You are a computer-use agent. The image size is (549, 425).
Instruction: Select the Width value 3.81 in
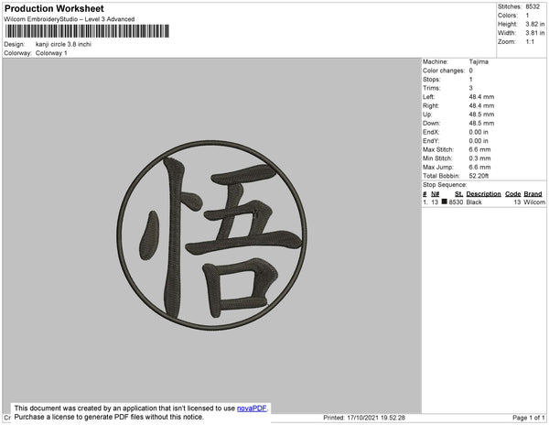click(x=534, y=33)
